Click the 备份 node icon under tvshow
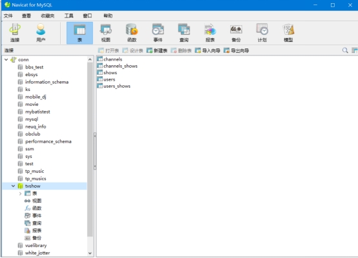 (x=27, y=238)
